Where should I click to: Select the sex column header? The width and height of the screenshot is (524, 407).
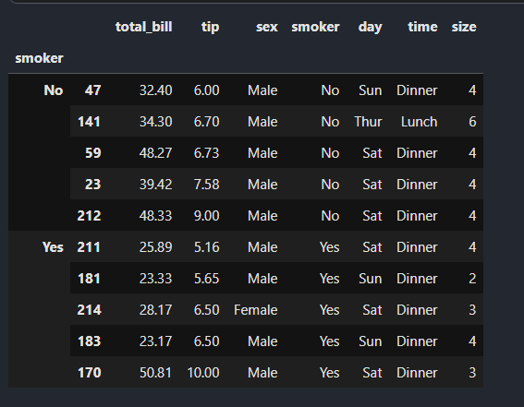tap(267, 27)
